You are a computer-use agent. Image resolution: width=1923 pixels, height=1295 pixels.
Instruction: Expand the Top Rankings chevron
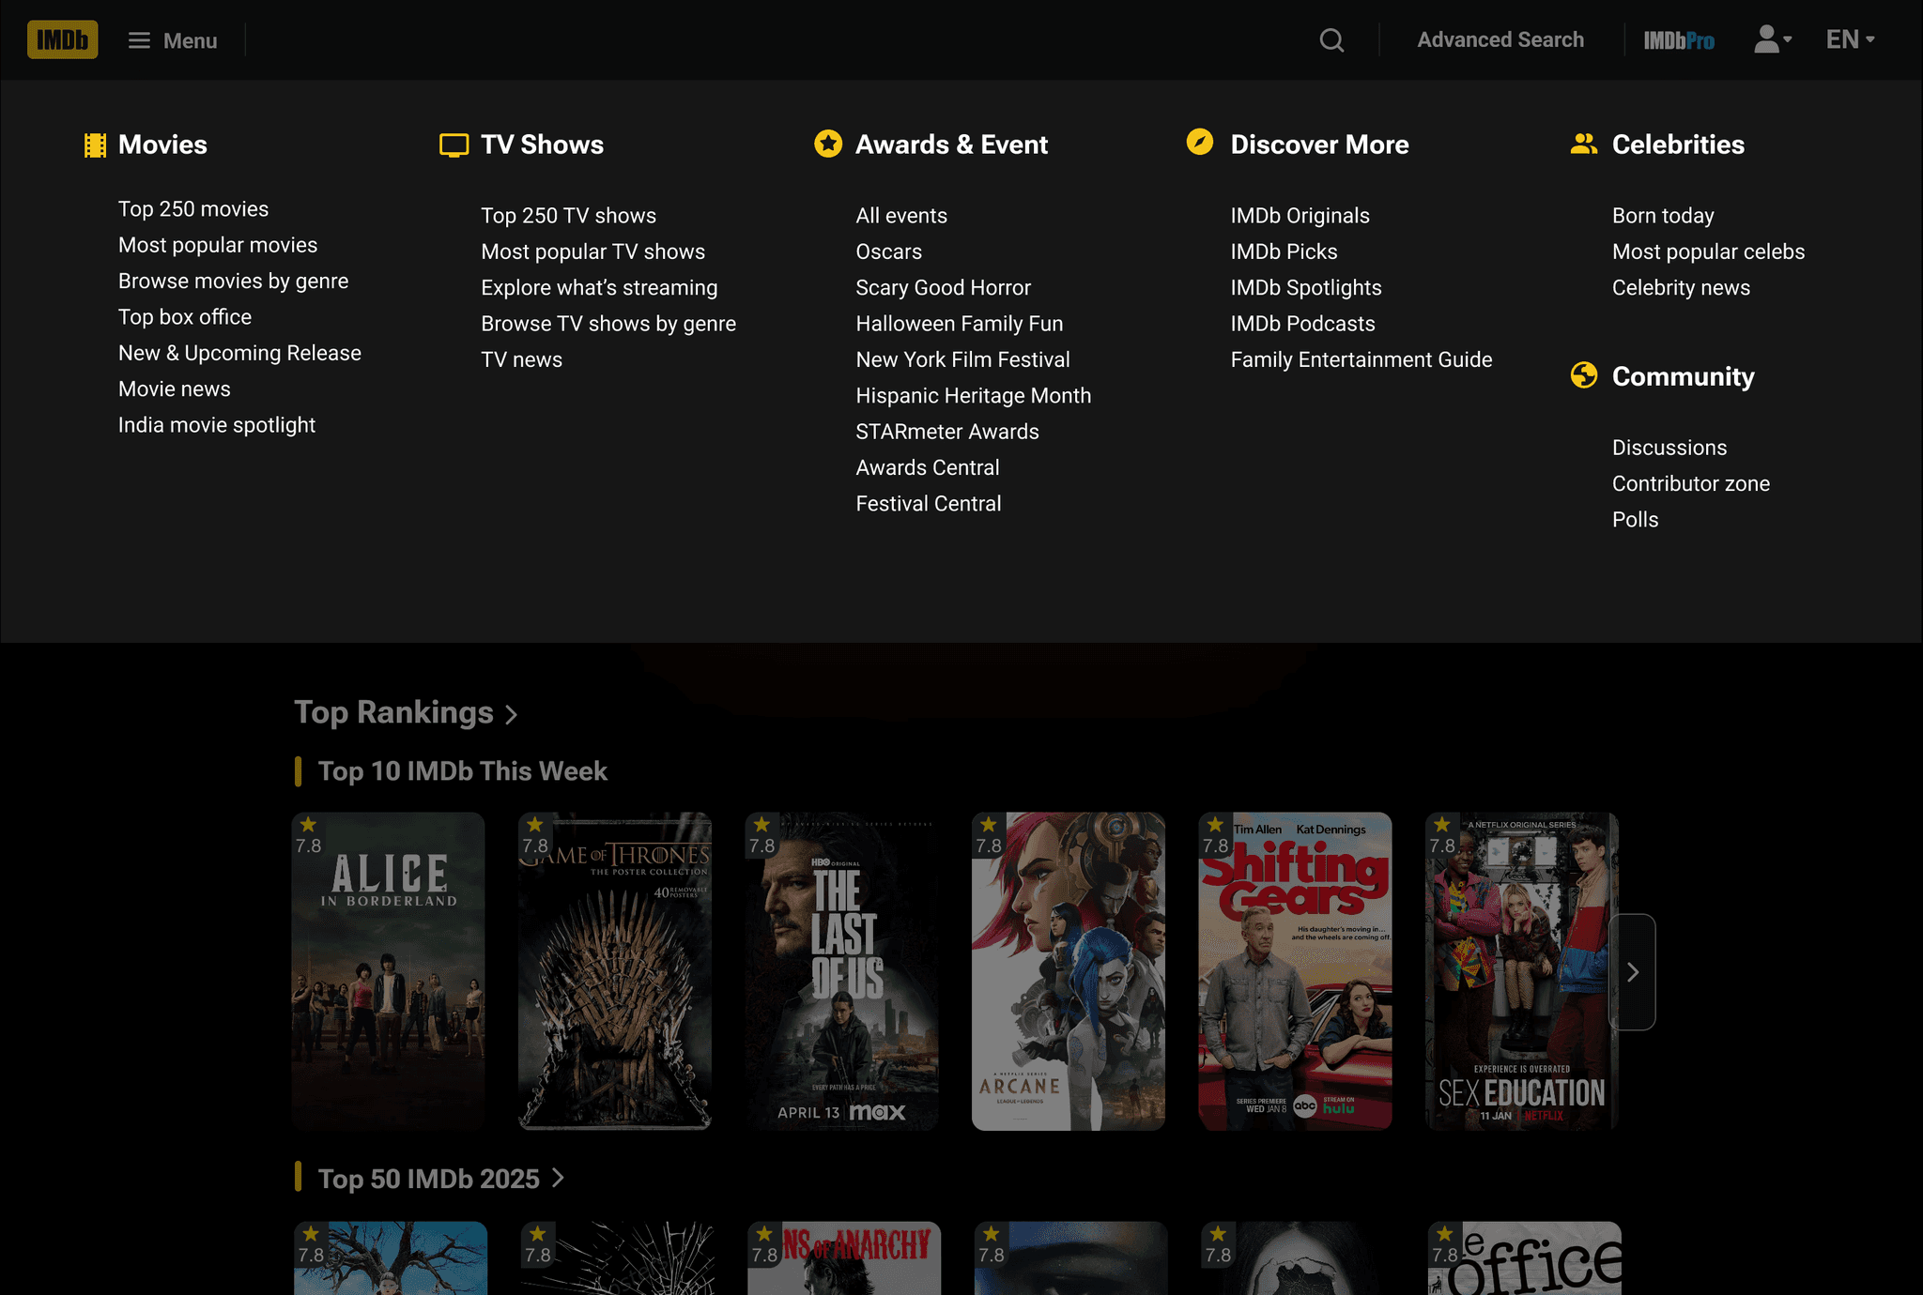click(x=512, y=714)
